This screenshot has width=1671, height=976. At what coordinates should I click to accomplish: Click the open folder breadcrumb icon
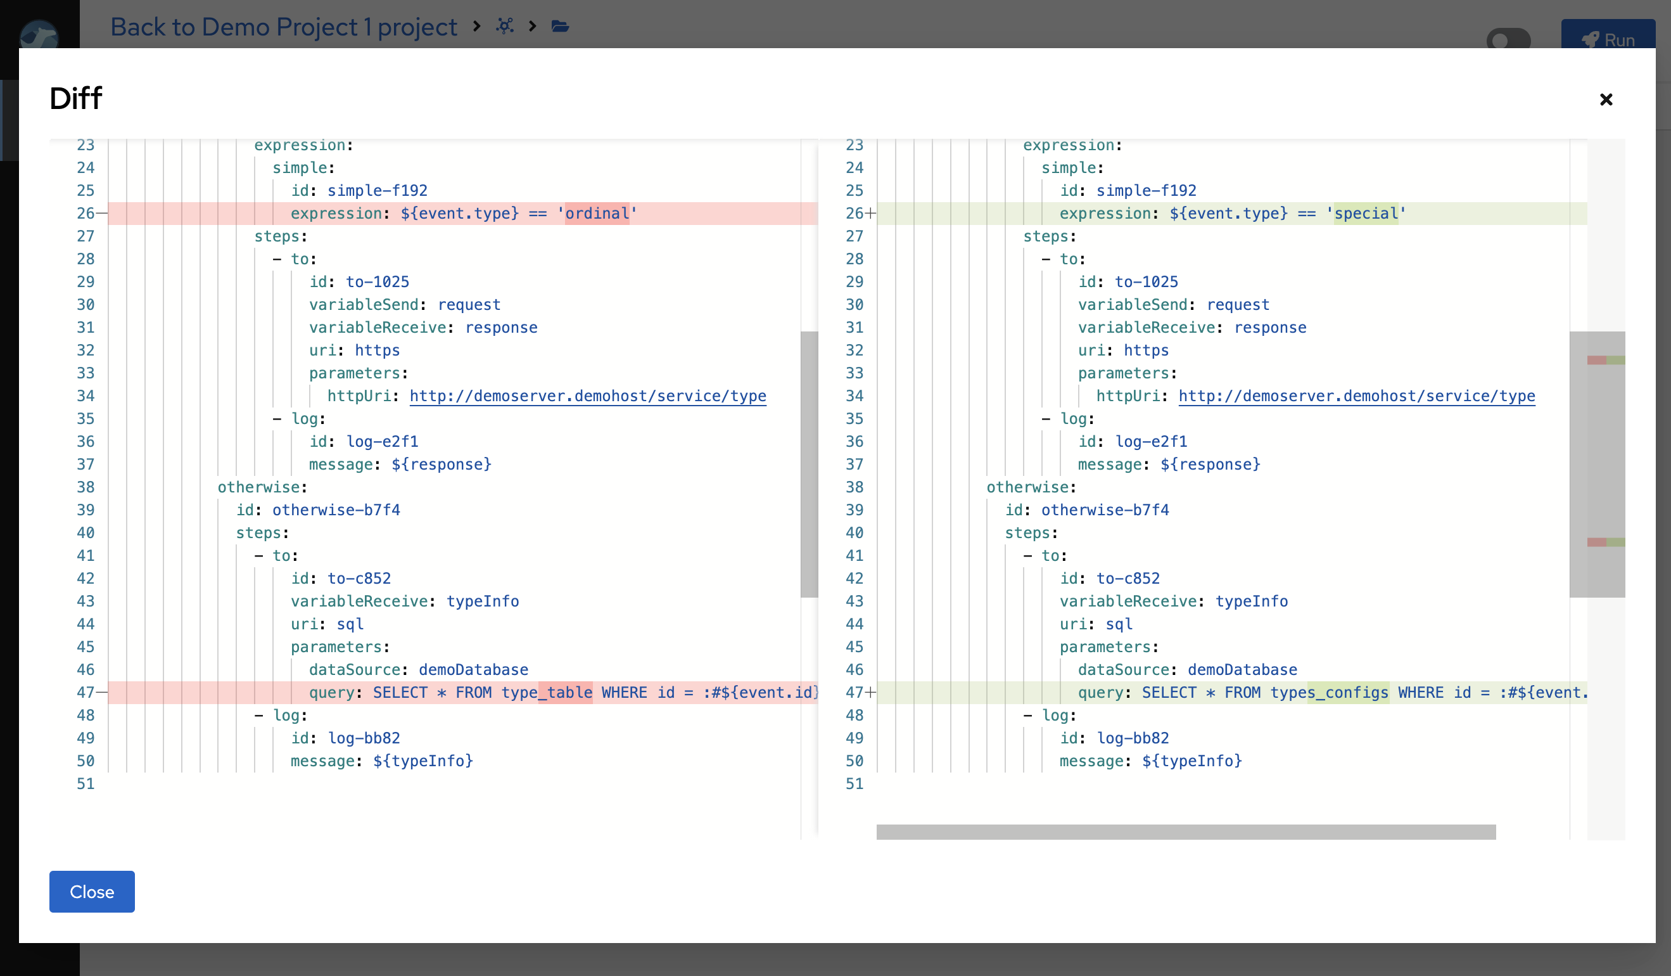561,26
